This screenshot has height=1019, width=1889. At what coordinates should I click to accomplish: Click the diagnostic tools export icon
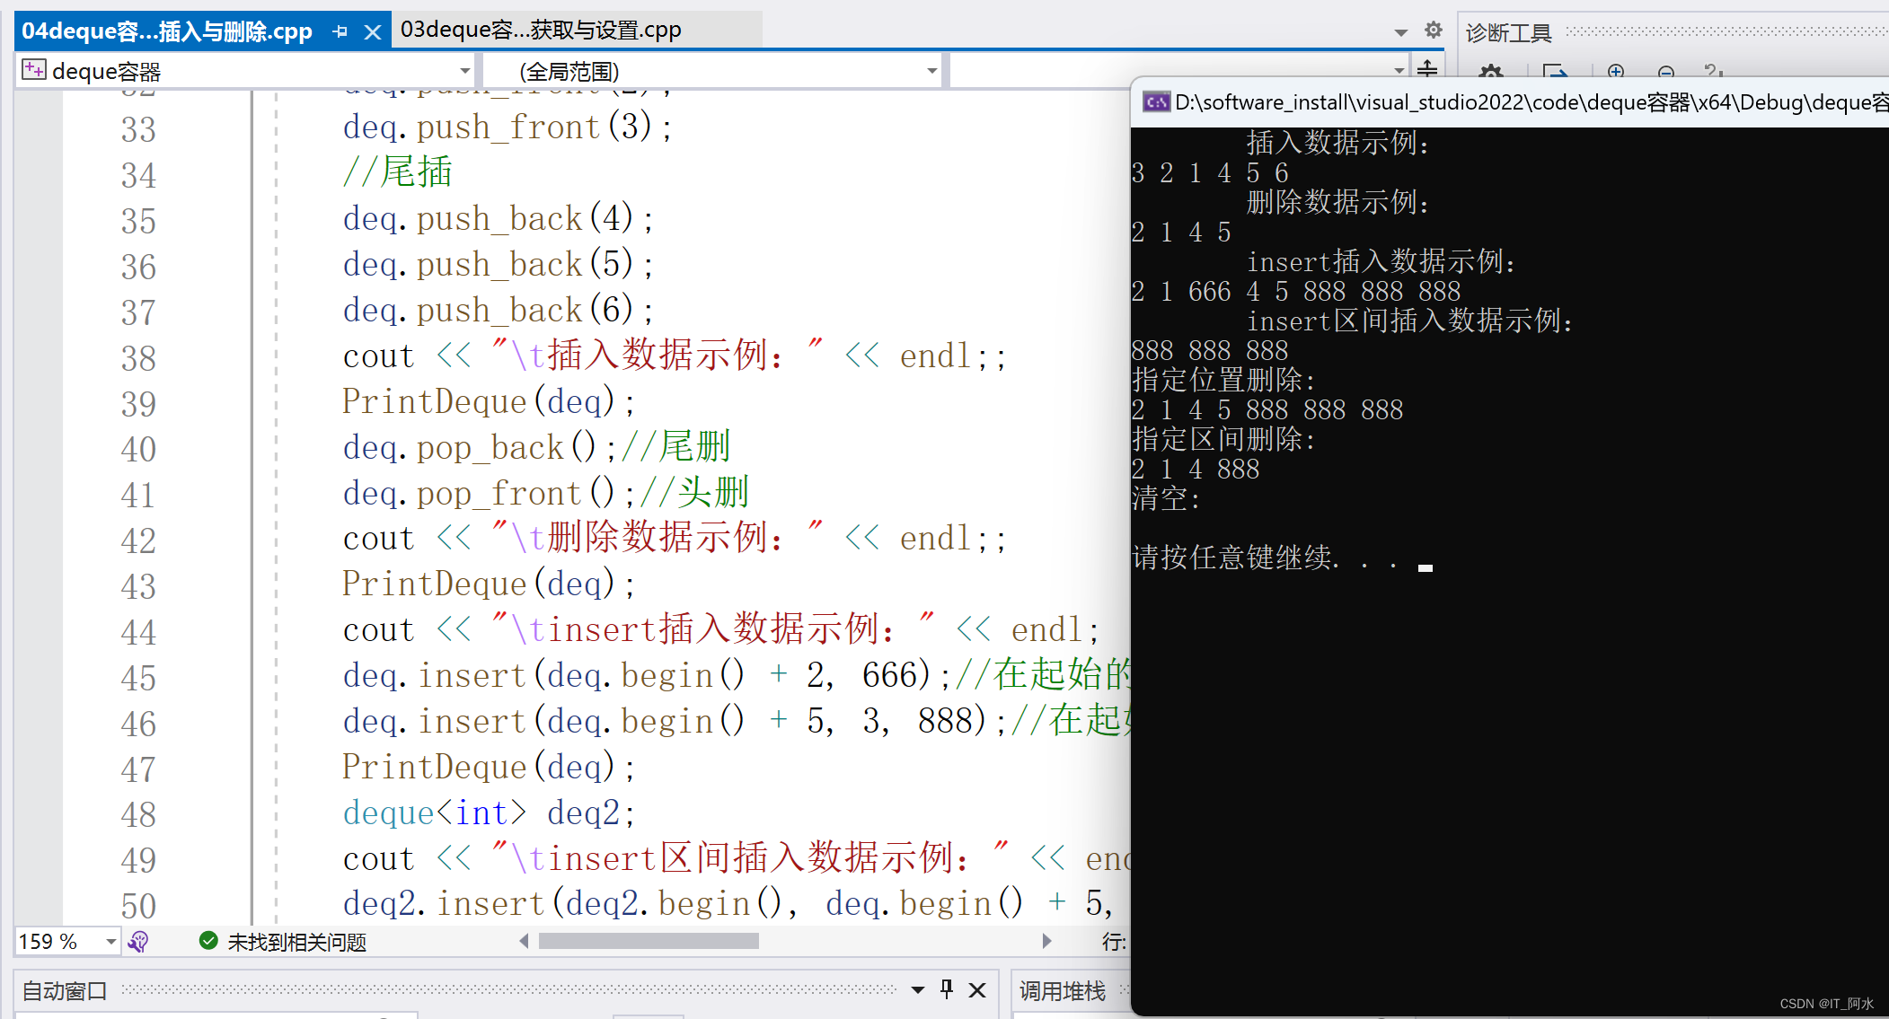pyautogui.click(x=1554, y=71)
